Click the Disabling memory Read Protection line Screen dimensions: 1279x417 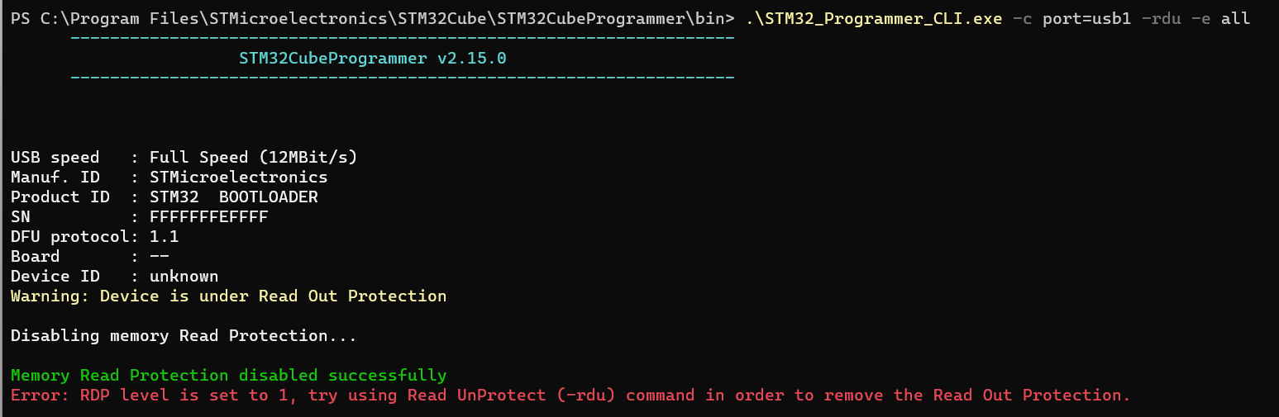tap(184, 335)
